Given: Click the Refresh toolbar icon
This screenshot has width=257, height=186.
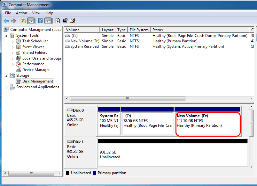Looking at the screenshot, I should pyautogui.click(x=58, y=21).
